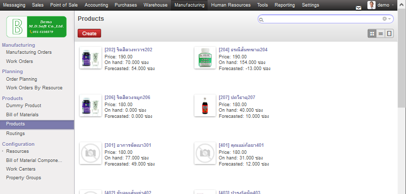
Task: Click the Planning sidebar section heading
Action: point(12,72)
